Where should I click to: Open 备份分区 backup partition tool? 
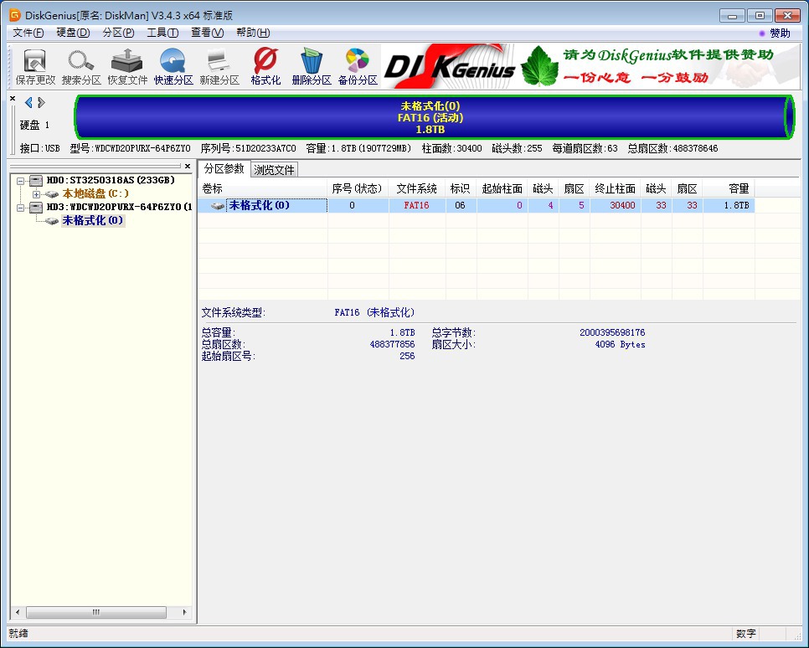[358, 66]
